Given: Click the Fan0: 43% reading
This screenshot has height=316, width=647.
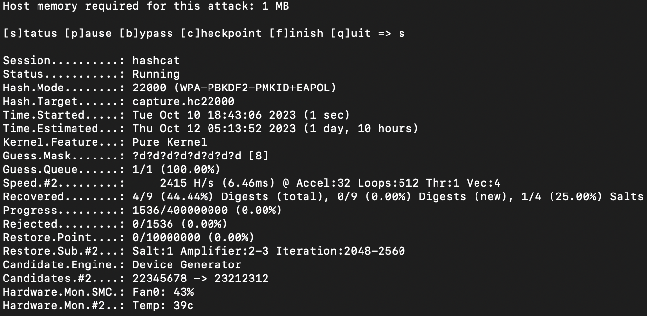Looking at the screenshot, I should 163,292.
